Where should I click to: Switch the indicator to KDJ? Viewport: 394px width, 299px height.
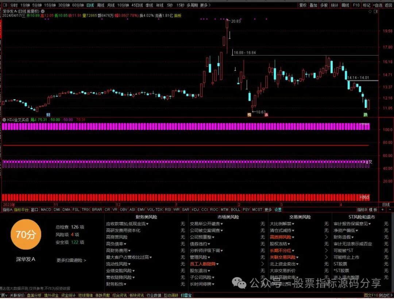click(x=195, y=209)
